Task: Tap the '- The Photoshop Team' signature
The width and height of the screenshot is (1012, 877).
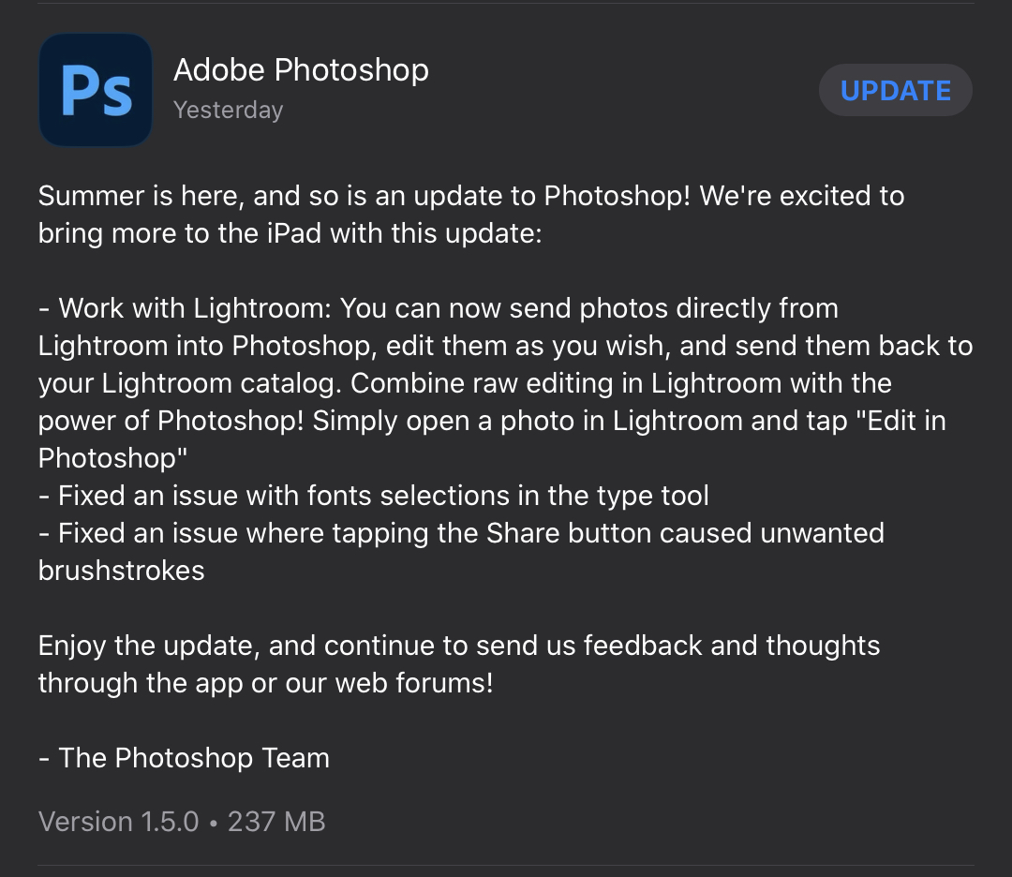Action: pyautogui.click(x=184, y=758)
